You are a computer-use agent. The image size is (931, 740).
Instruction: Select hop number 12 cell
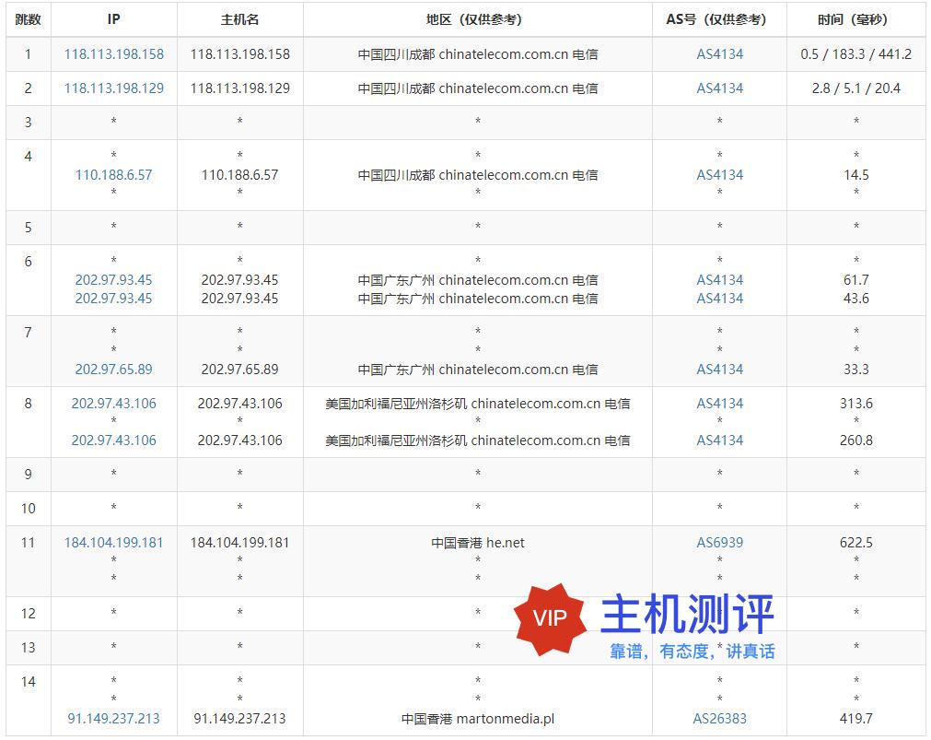(28, 614)
